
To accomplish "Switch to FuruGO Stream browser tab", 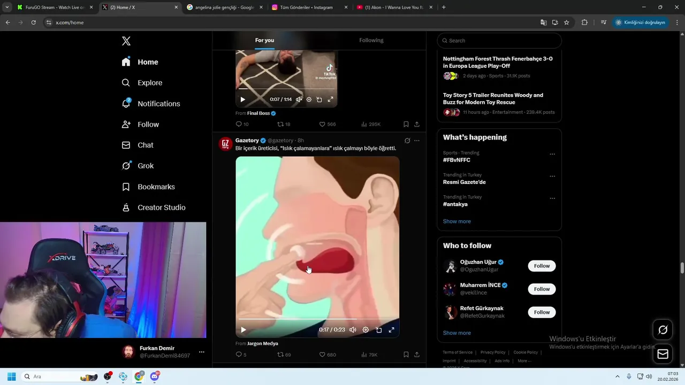I will [55, 7].
